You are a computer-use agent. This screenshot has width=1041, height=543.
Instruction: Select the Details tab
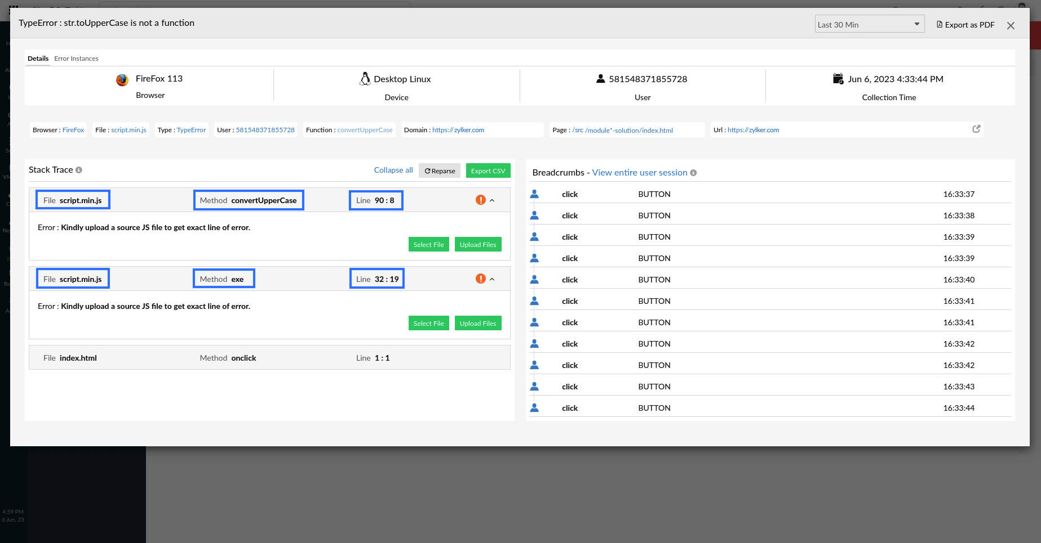(x=38, y=59)
